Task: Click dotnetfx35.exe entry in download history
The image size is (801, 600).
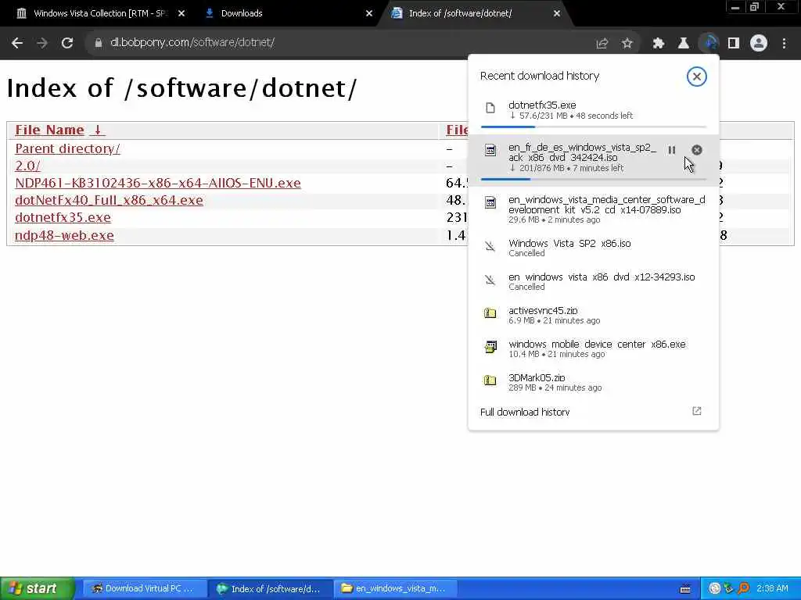Action: click(x=593, y=110)
